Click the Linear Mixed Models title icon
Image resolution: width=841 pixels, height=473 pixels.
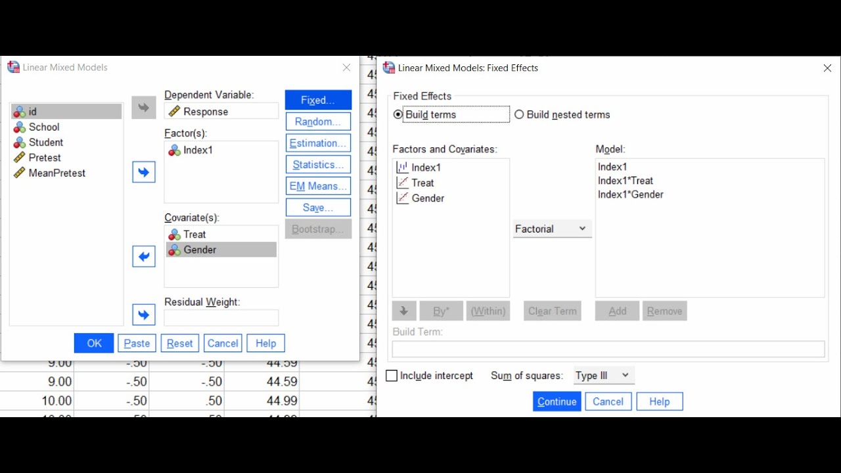[x=13, y=67]
